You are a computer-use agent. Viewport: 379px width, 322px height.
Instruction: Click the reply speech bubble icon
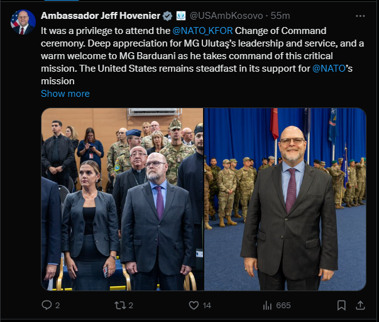click(47, 305)
